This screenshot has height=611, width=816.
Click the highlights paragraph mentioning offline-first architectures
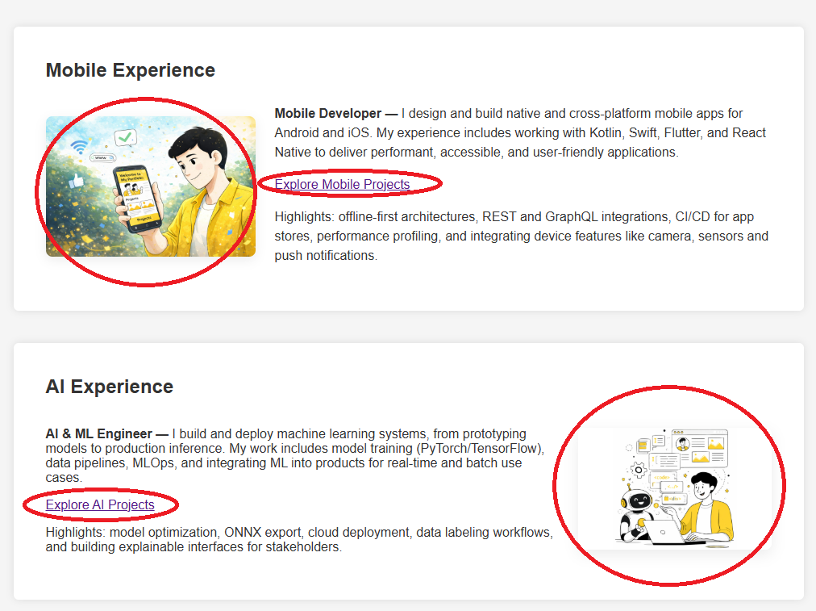click(x=521, y=236)
